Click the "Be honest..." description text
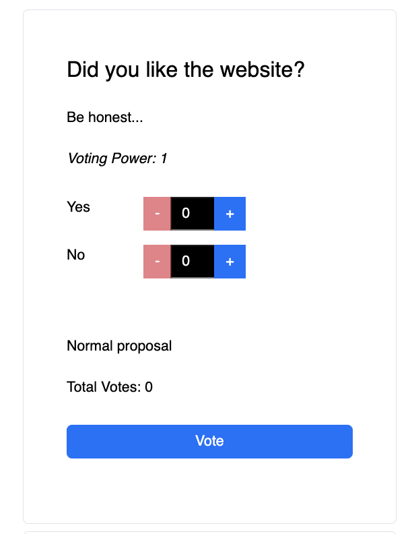 coord(105,117)
